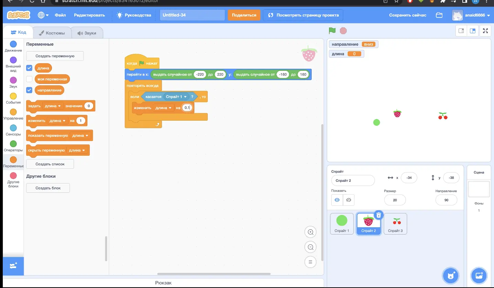
Task: Select the Внешний вид blocks category
Action: [13, 65]
